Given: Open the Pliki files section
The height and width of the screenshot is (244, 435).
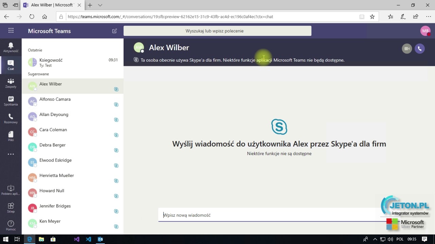Looking at the screenshot, I should click(x=11, y=136).
